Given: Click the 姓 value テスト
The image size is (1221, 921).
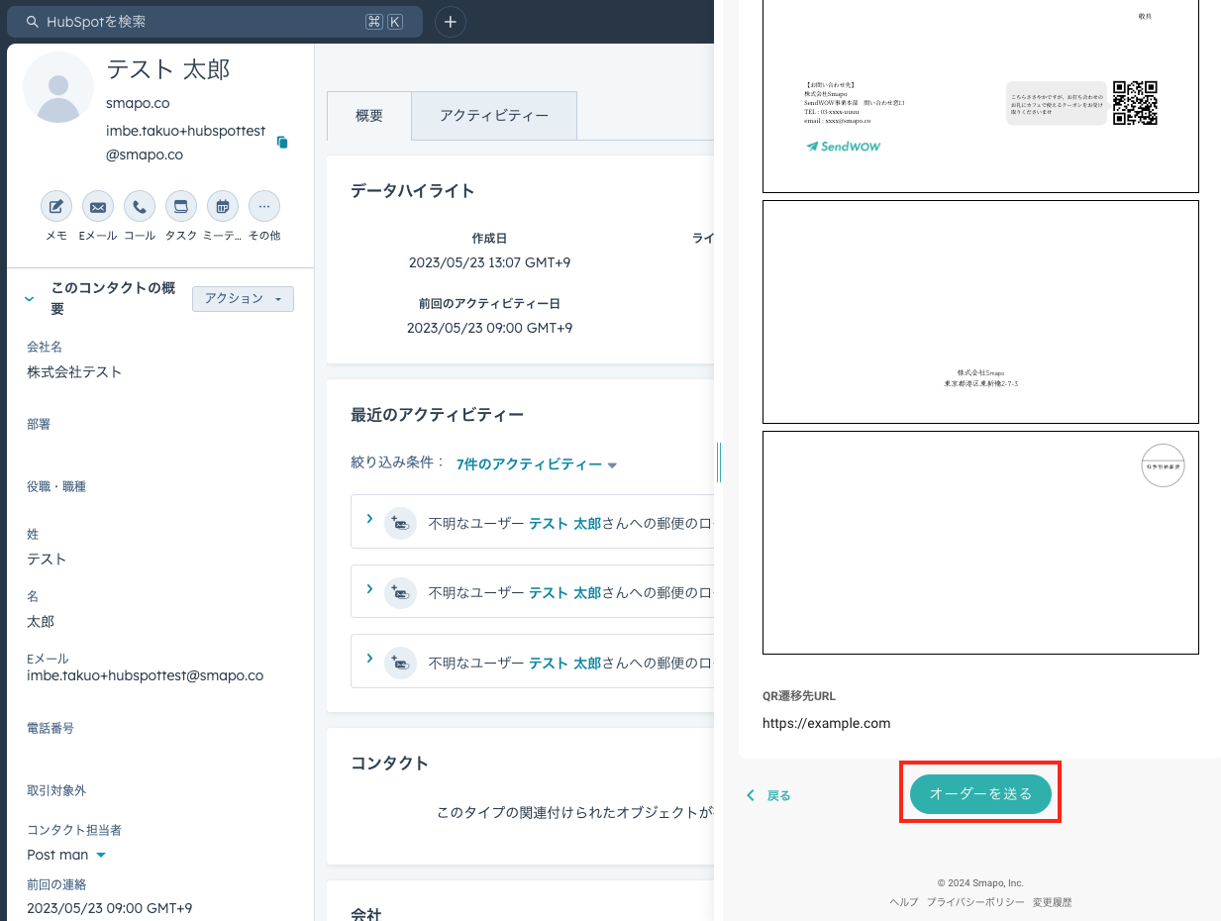Looking at the screenshot, I should [47, 560].
